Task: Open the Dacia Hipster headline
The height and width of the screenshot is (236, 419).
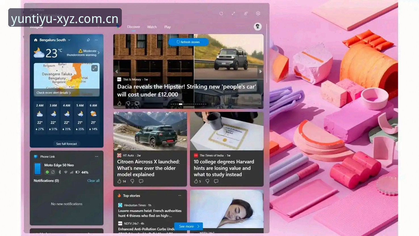Action: [187, 90]
